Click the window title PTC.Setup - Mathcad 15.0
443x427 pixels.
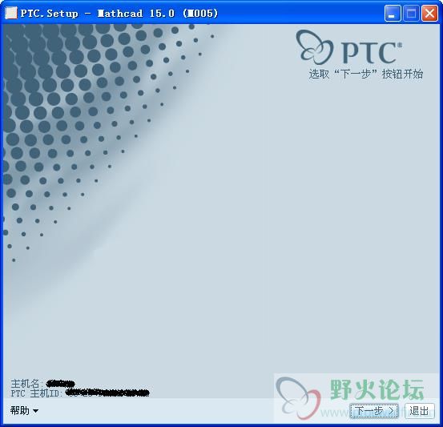point(119,14)
